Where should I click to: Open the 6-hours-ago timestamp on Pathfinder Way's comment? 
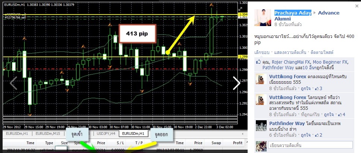(283, 135)
